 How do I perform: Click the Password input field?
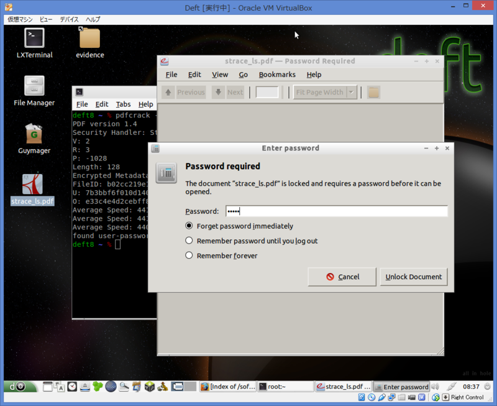(x=337, y=211)
